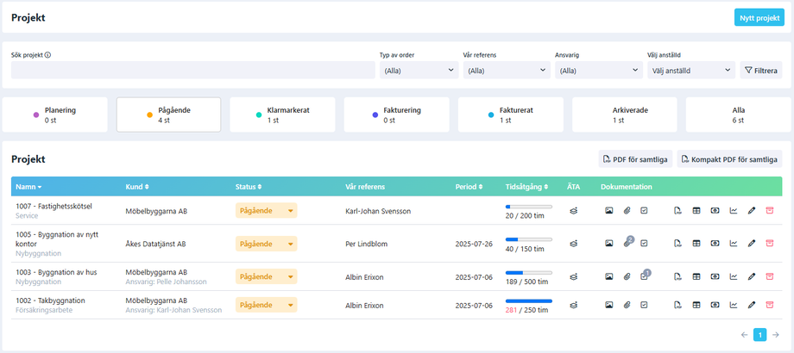Export PDF icon for project 1007 row
Viewport: 794px width, 353px height.
pos(677,211)
